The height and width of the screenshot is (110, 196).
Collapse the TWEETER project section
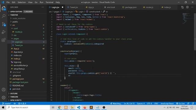pyautogui.click(x=27, y=15)
